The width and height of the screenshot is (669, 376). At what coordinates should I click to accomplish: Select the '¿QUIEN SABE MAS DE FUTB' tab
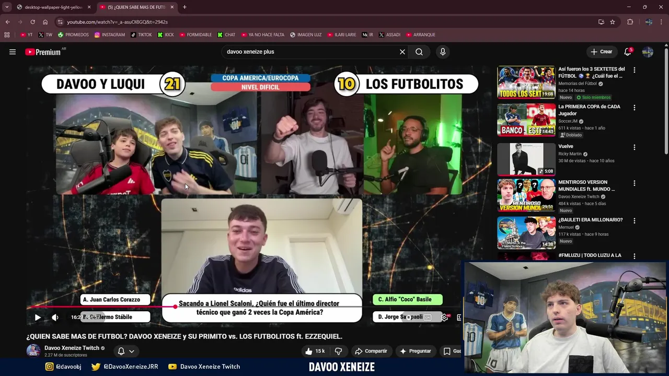coord(137,7)
